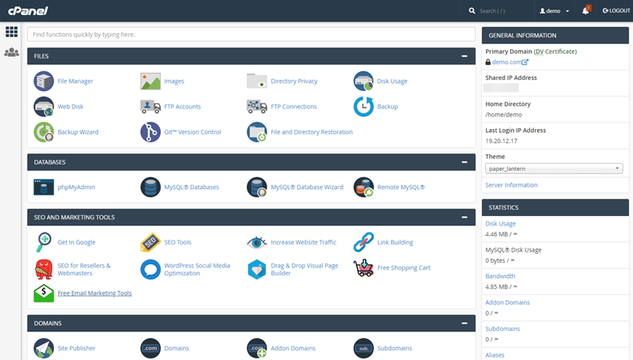The height and width of the screenshot is (360, 633).
Task: Click the Logout button
Action: pyautogui.click(x=616, y=11)
